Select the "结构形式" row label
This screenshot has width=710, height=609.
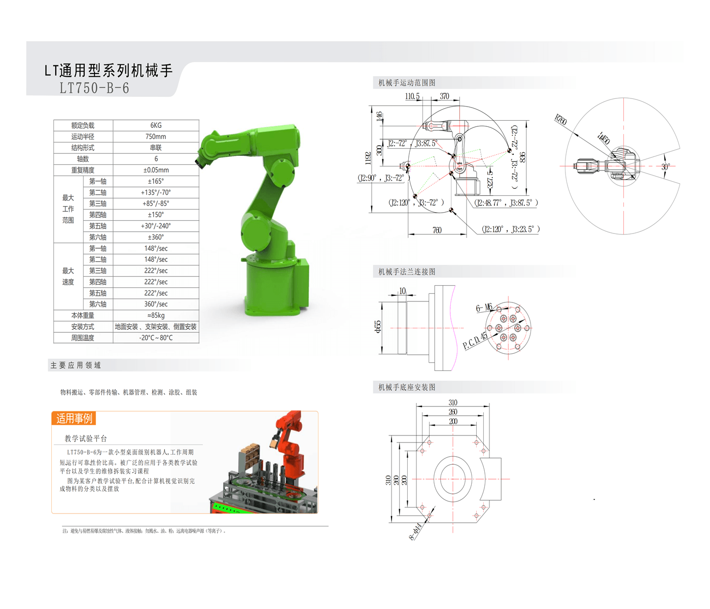coord(83,148)
